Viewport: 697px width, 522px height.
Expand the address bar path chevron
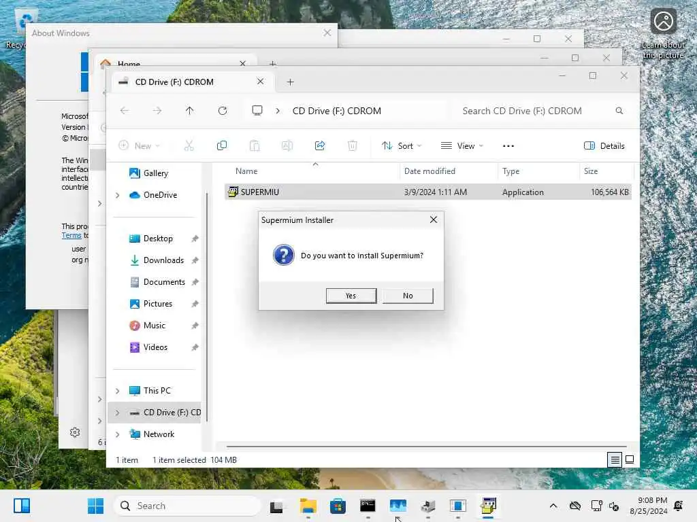[x=278, y=111]
